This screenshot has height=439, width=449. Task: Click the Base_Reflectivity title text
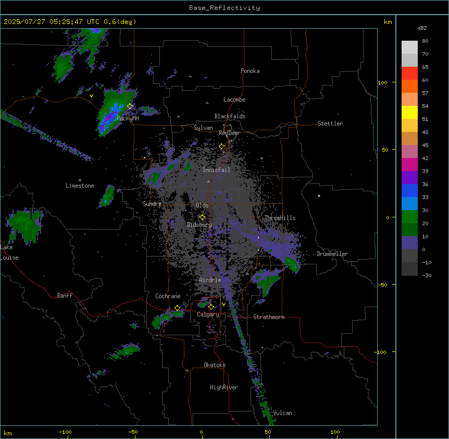coord(224,8)
